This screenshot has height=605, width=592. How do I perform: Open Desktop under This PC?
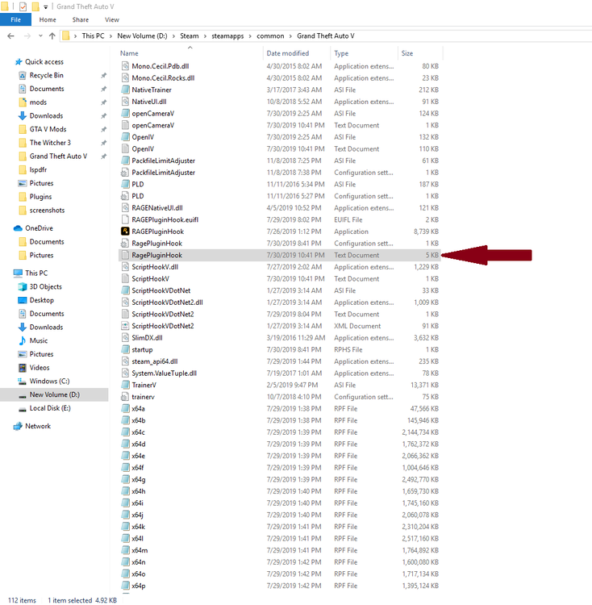click(42, 300)
